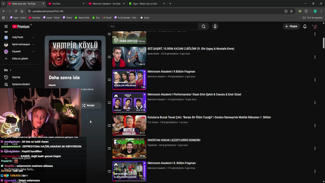Go back to previous page
Screen dimensions: 325x183
tap(4, 11)
